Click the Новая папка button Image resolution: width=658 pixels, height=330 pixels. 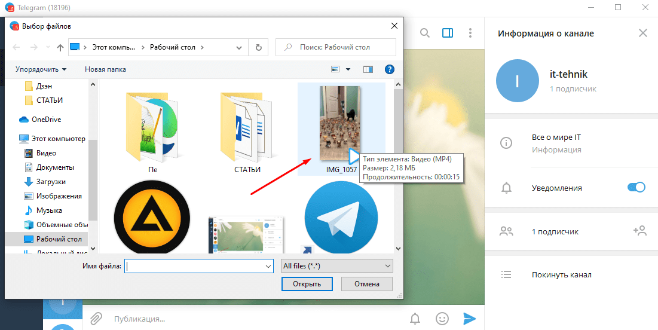click(x=105, y=69)
